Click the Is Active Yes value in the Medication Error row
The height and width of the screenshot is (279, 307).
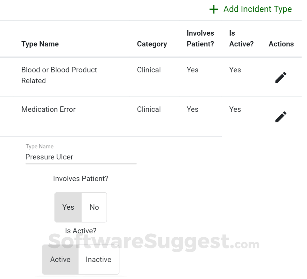point(235,110)
